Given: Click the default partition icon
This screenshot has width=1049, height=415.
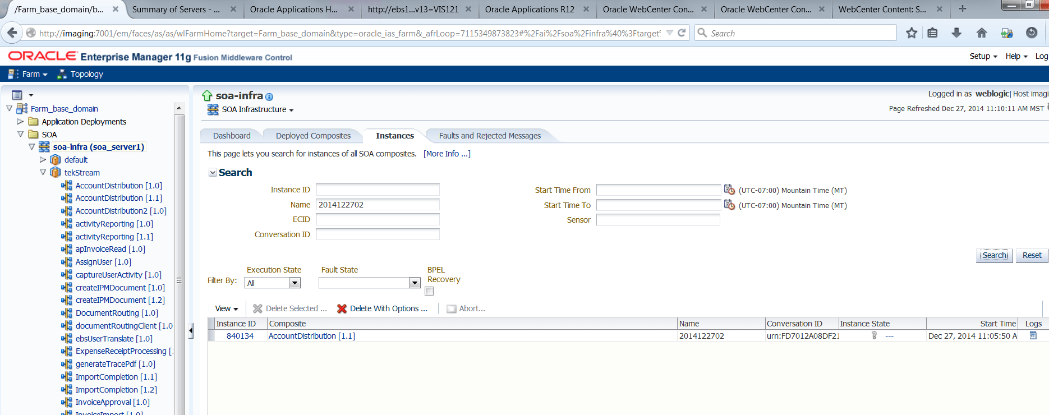Looking at the screenshot, I should tap(56, 160).
